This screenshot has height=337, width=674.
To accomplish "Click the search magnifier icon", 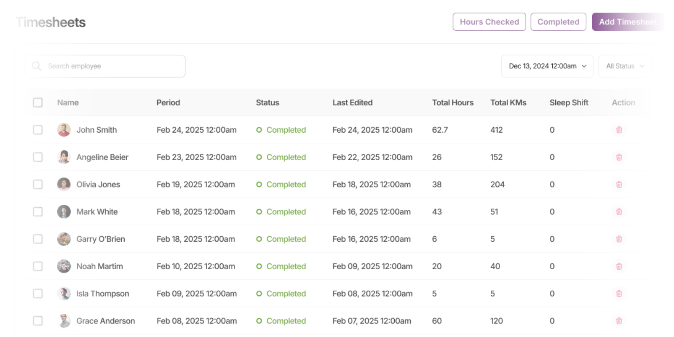I will click(x=37, y=66).
